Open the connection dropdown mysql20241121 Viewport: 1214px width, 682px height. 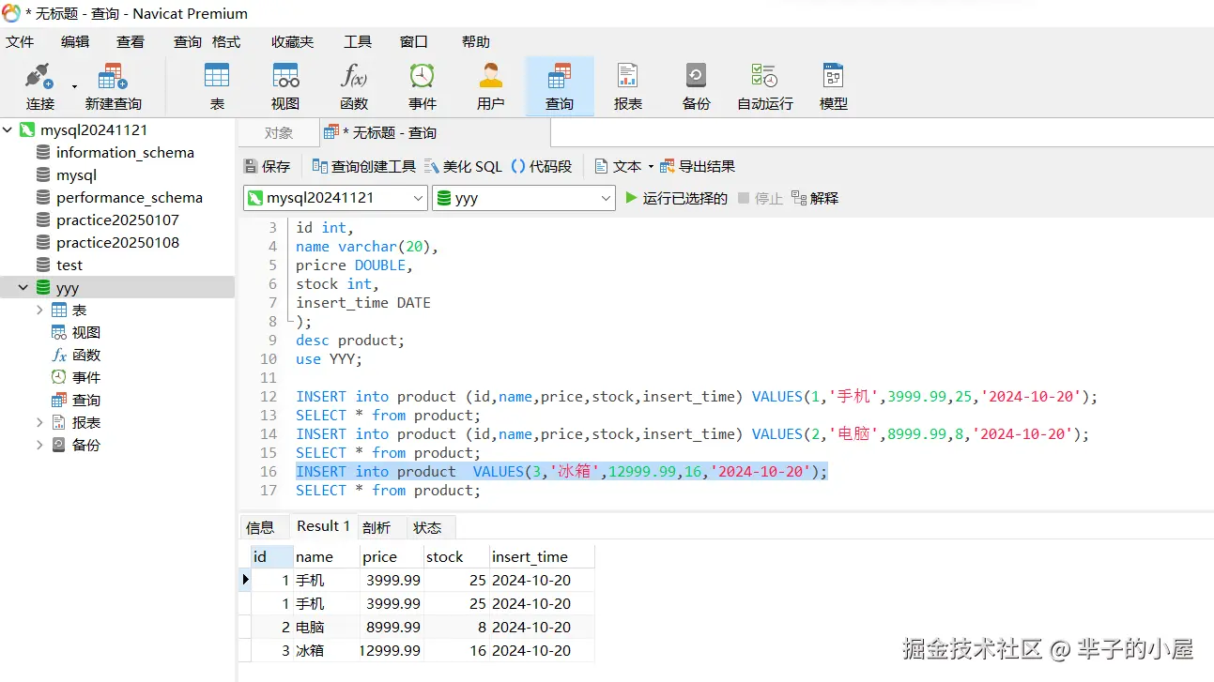[335, 198]
